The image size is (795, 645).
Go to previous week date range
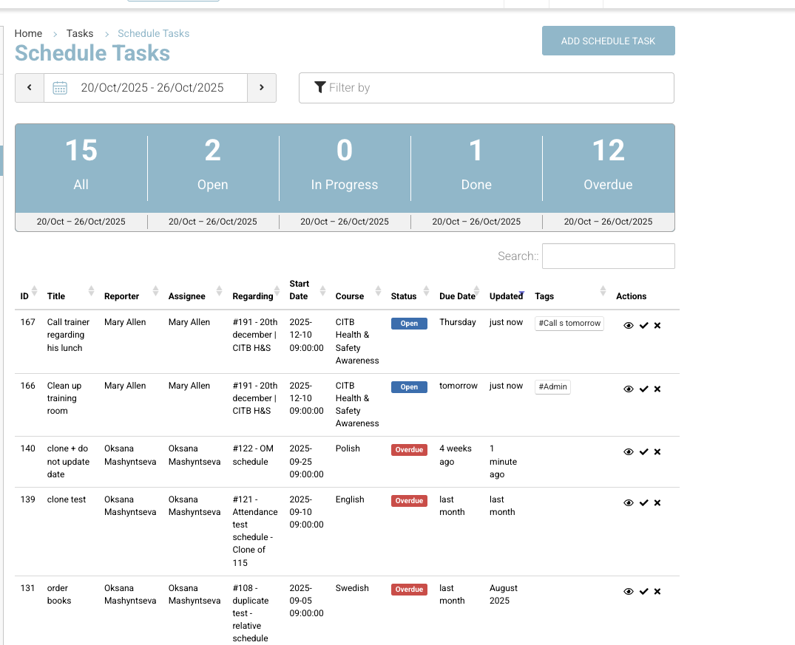[30, 88]
